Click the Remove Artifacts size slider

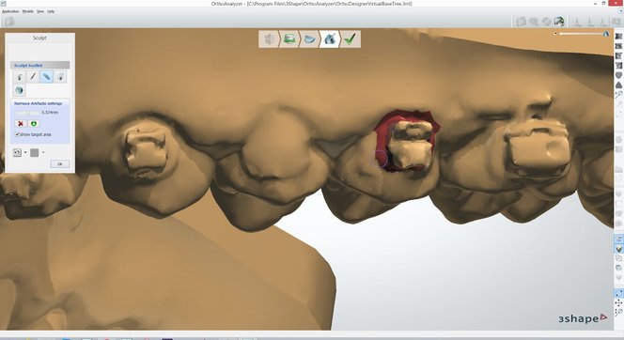pyautogui.click(x=28, y=113)
